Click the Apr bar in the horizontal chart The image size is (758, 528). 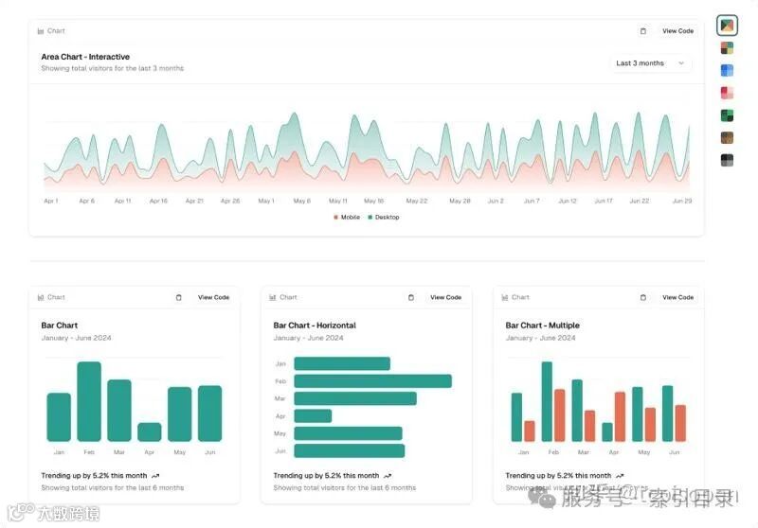click(313, 415)
